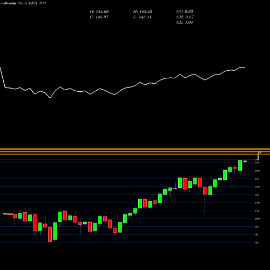Viewport: 270px width, 270px height.
Task: Click the 144 price axis label
Action: (258, 163)
